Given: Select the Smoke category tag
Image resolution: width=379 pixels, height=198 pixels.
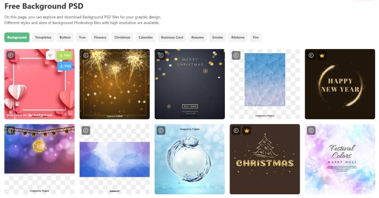Looking at the screenshot, I should [217, 37].
